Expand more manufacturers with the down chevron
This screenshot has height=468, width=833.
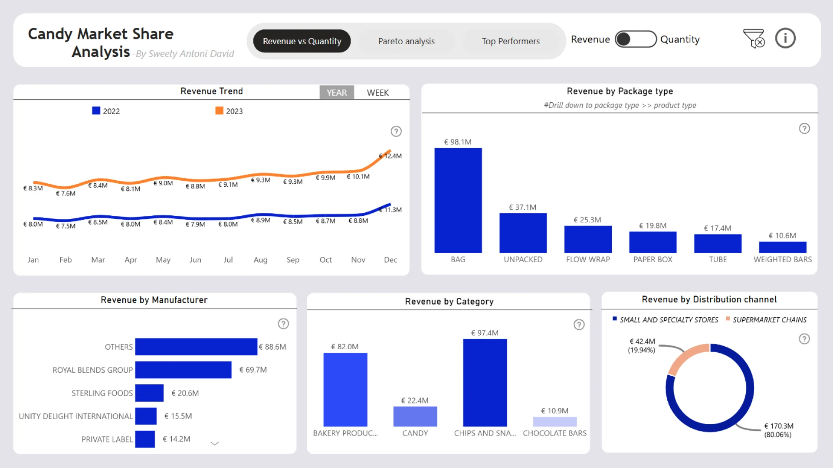pyautogui.click(x=215, y=443)
